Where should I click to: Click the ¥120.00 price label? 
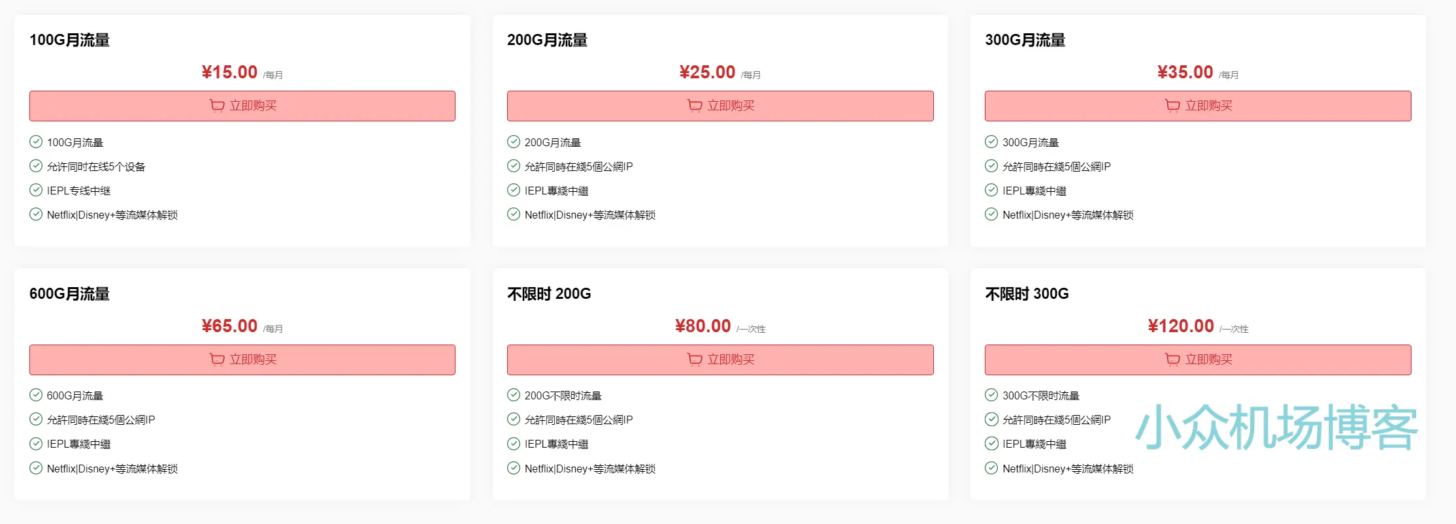click(1180, 326)
